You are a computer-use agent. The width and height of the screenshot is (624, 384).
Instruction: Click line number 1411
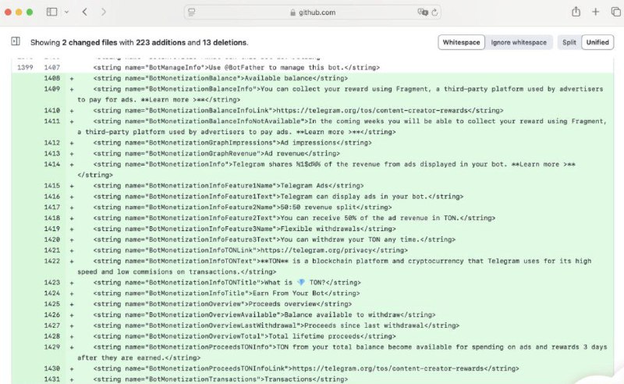click(x=52, y=121)
